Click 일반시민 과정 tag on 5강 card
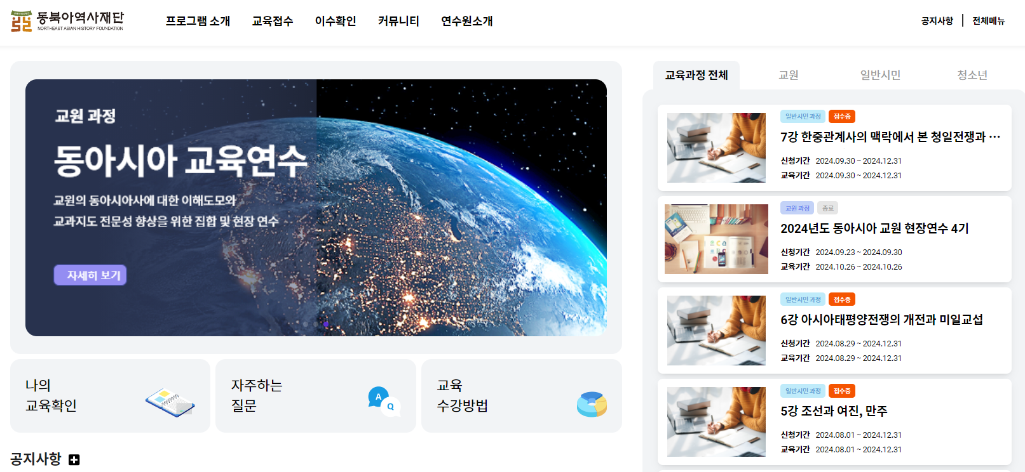 [x=803, y=391]
